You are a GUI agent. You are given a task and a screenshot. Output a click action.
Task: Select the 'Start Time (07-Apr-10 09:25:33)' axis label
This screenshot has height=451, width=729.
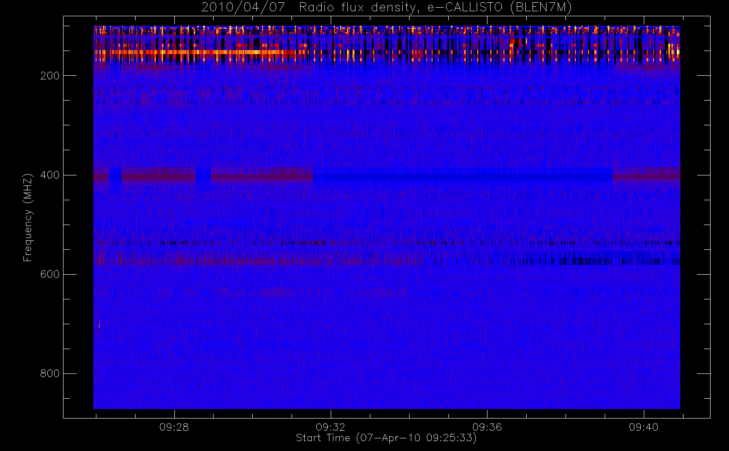click(x=386, y=438)
